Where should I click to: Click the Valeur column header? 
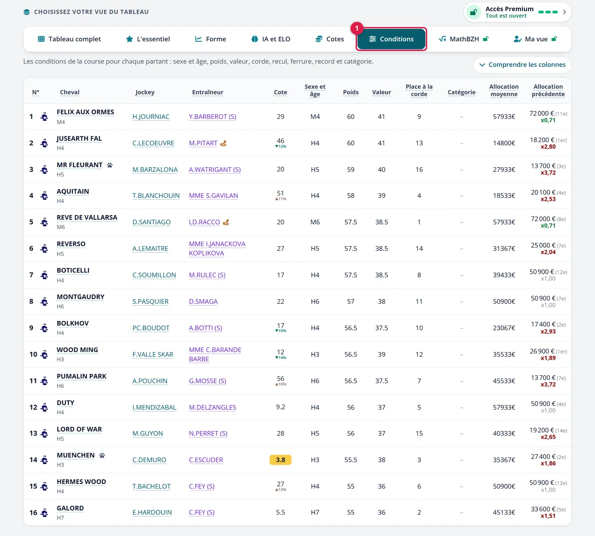(x=382, y=92)
